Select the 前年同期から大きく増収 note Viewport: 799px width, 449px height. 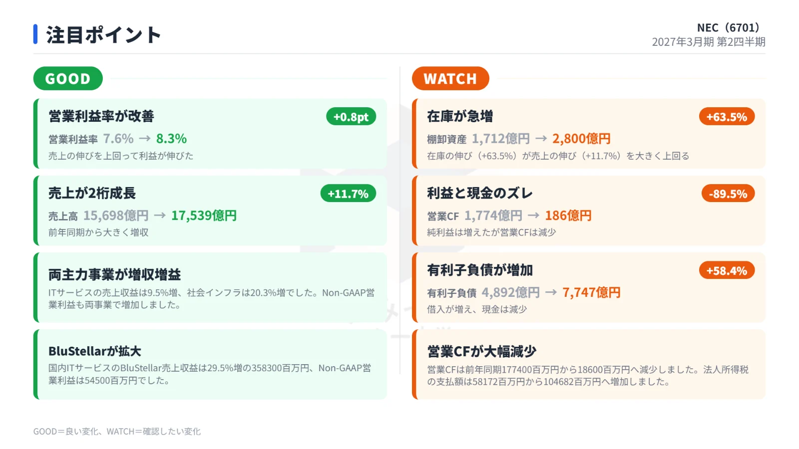(98, 232)
